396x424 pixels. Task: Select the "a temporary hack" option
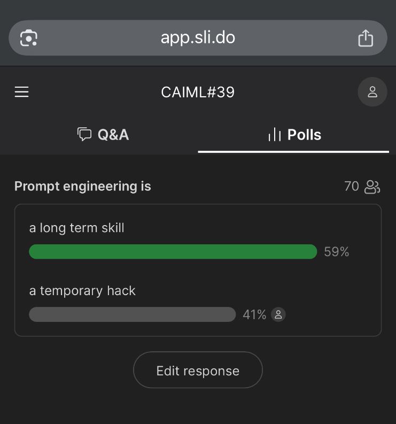pyautogui.click(x=82, y=291)
